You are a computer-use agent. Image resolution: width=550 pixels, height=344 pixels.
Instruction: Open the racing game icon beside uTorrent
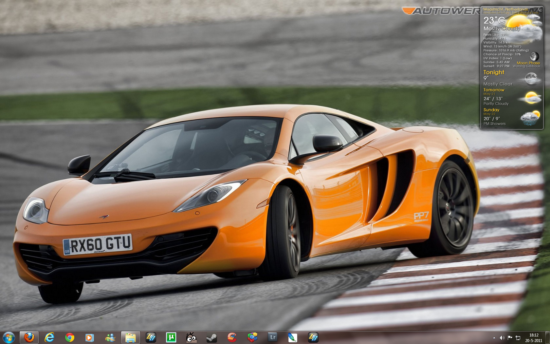pos(151,337)
